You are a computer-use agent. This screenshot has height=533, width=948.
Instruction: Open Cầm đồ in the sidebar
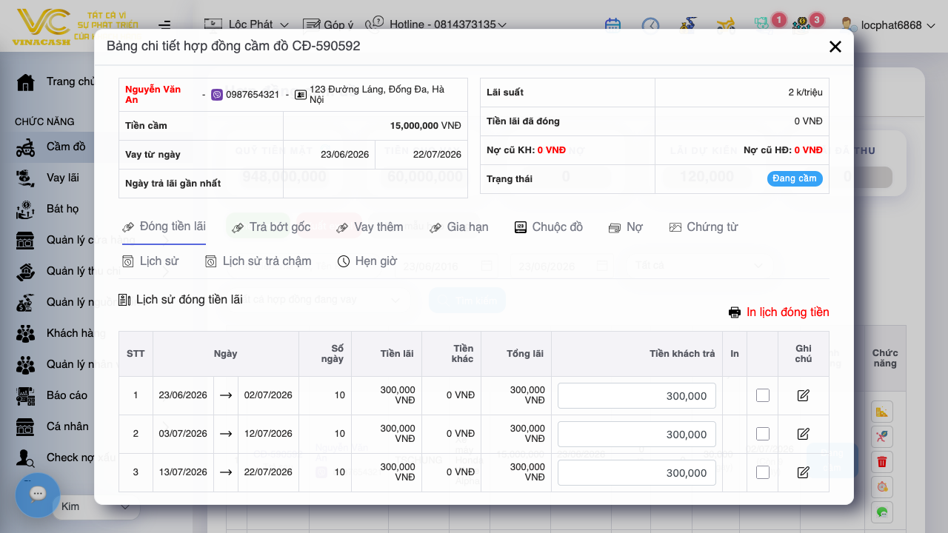coord(51,147)
